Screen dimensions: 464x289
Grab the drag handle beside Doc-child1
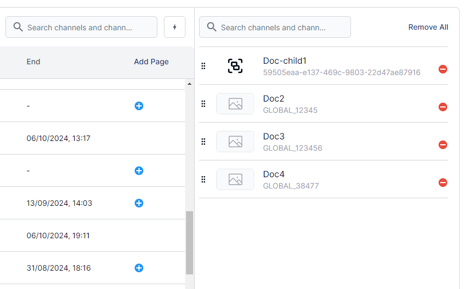(x=203, y=66)
